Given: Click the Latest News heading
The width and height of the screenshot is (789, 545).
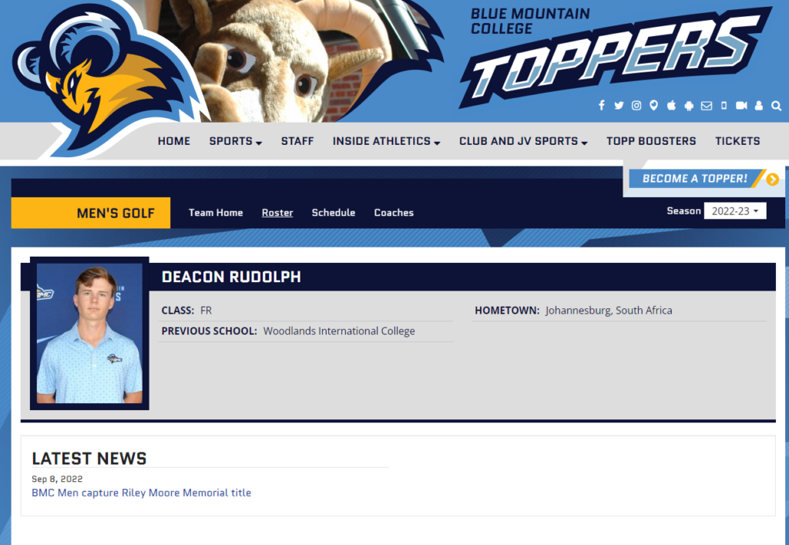Looking at the screenshot, I should point(89,459).
